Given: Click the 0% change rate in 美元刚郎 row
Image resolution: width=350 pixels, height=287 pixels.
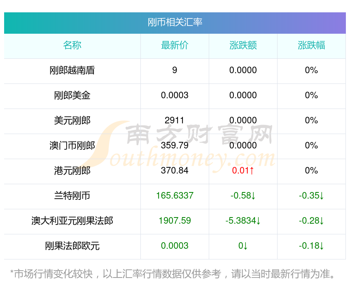Looking at the screenshot, I should (311, 120).
